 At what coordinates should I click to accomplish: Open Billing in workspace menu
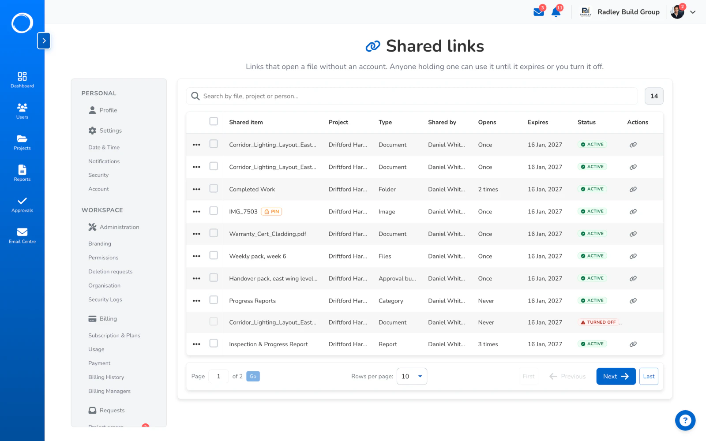pos(103,319)
